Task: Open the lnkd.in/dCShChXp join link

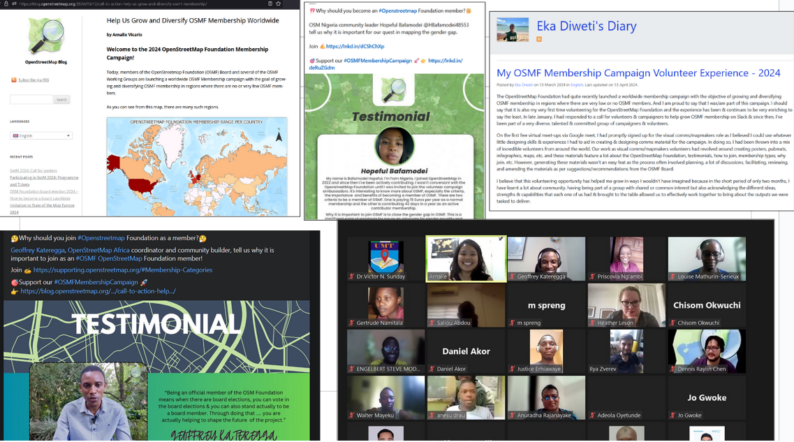Action: (355, 46)
